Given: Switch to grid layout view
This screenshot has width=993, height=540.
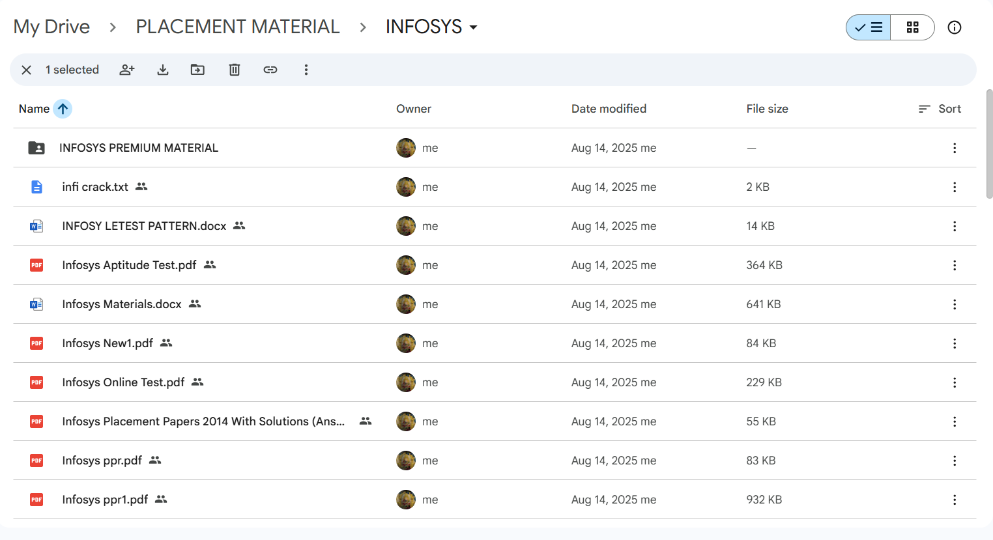Looking at the screenshot, I should click(x=912, y=27).
